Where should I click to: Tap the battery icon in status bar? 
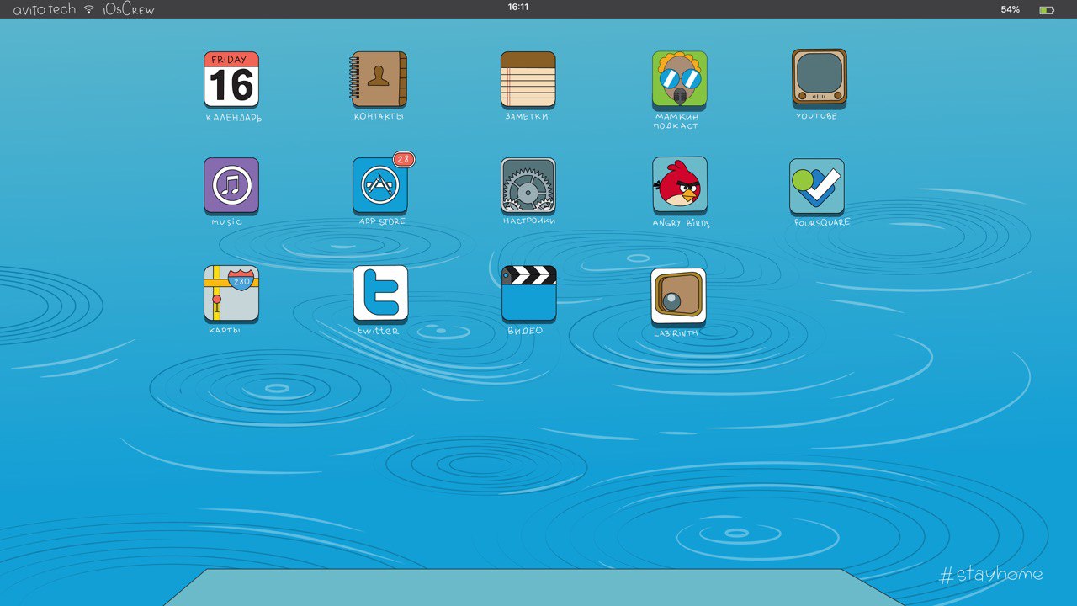tap(1047, 9)
